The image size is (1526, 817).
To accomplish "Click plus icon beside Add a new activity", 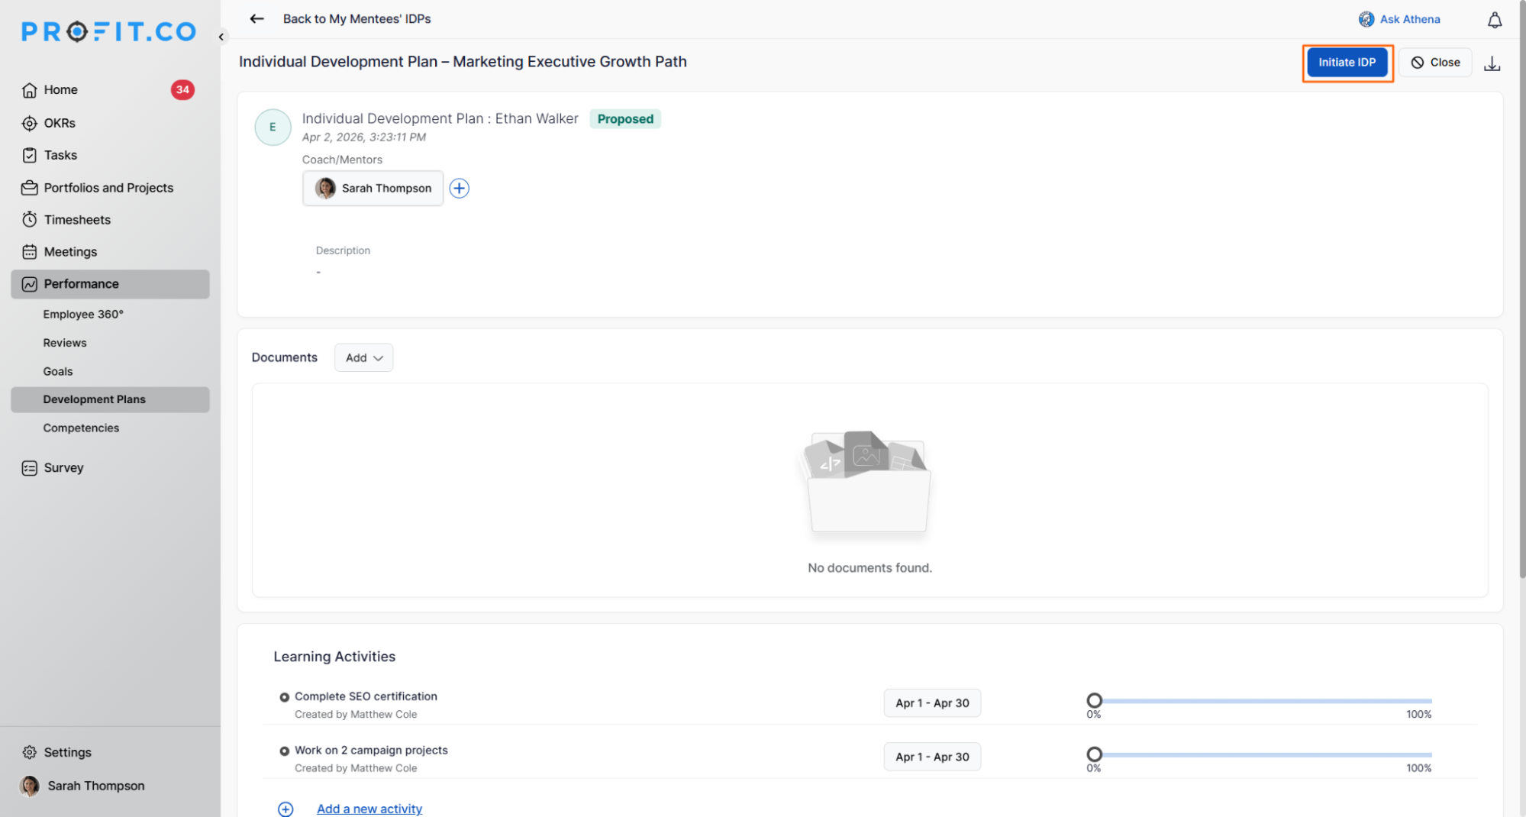I will point(286,809).
